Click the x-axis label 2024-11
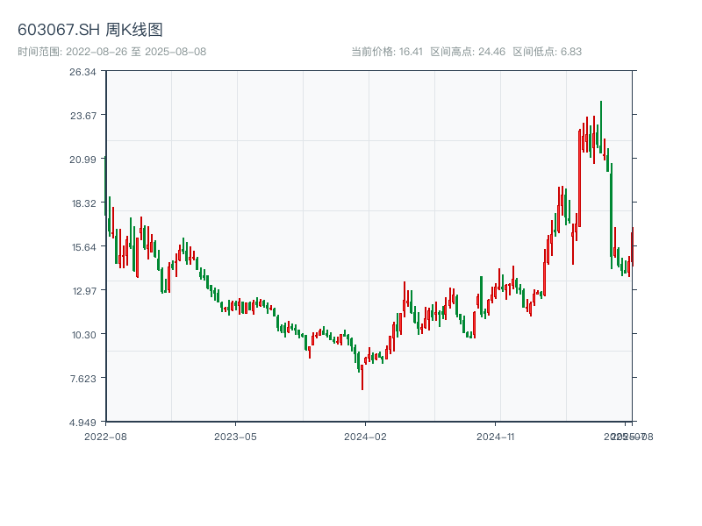 [x=495, y=437]
